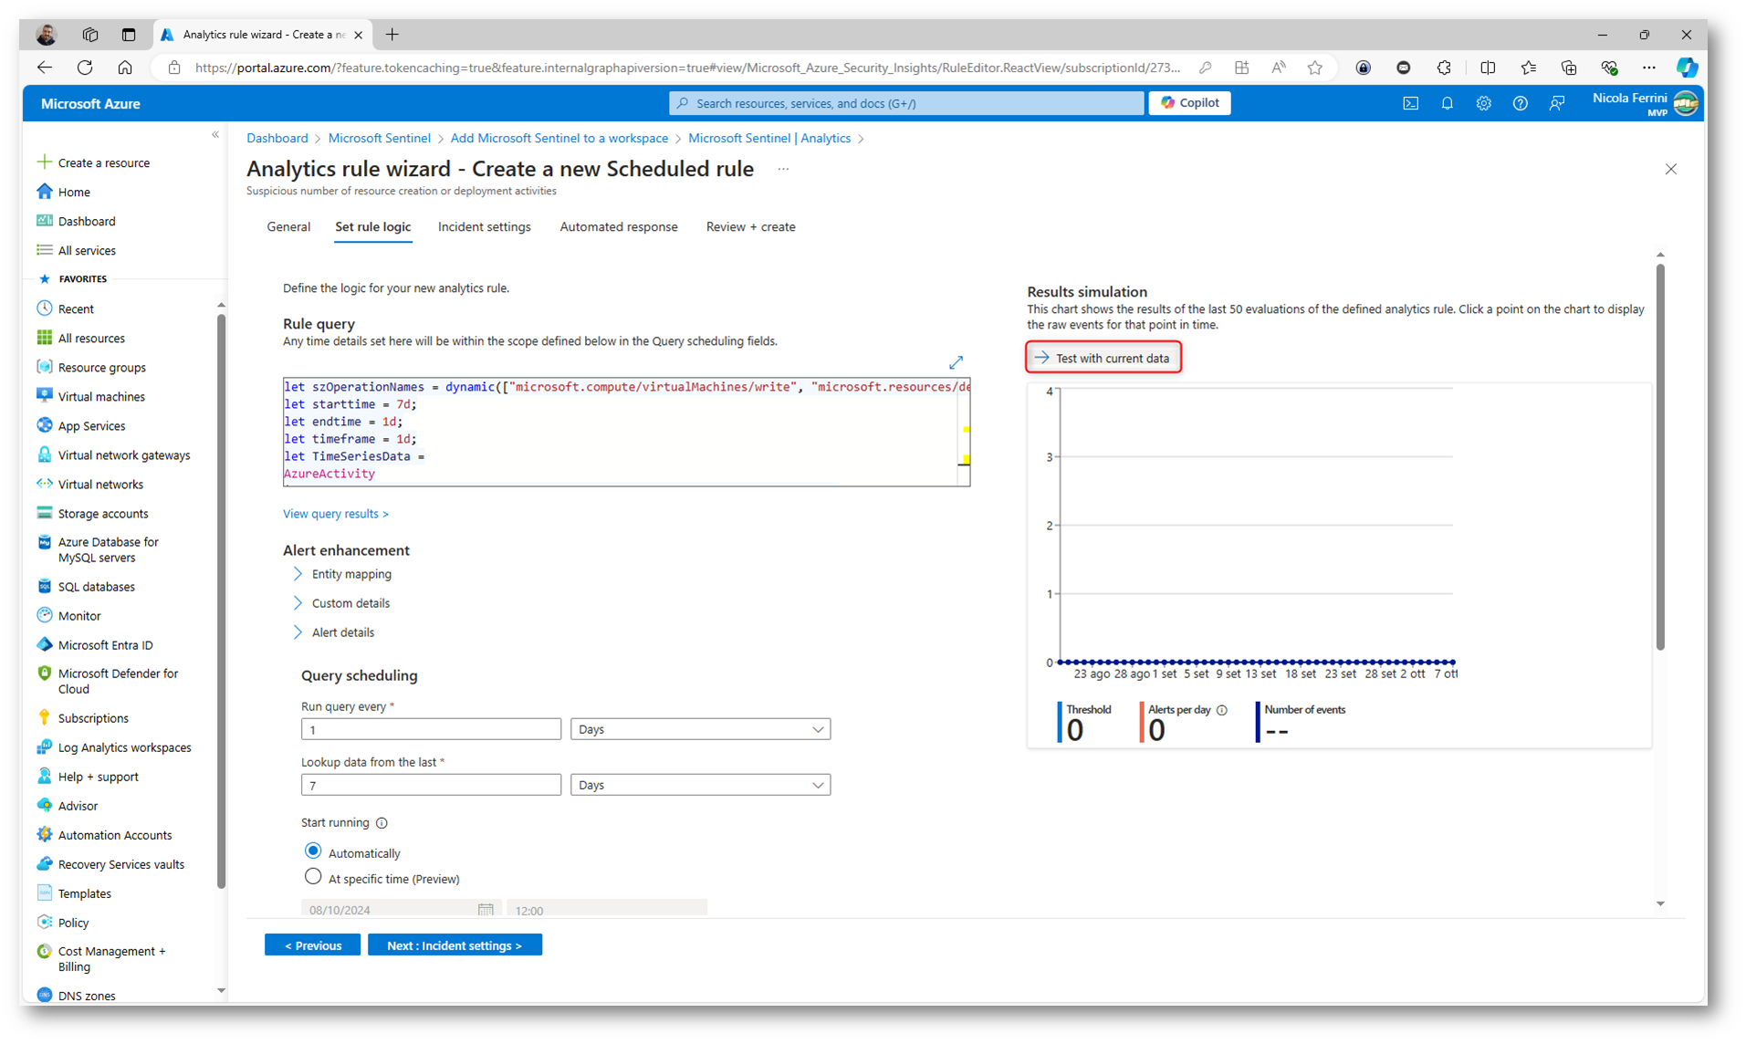Open browser split screen icon
The image size is (1746, 1044).
[1488, 68]
